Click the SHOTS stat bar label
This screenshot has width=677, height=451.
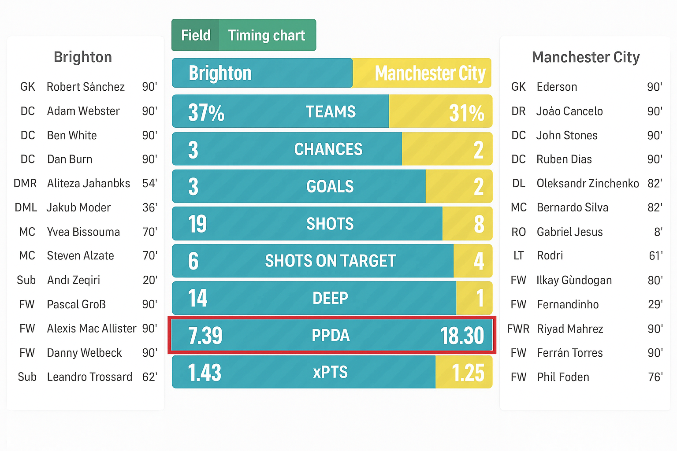click(330, 224)
